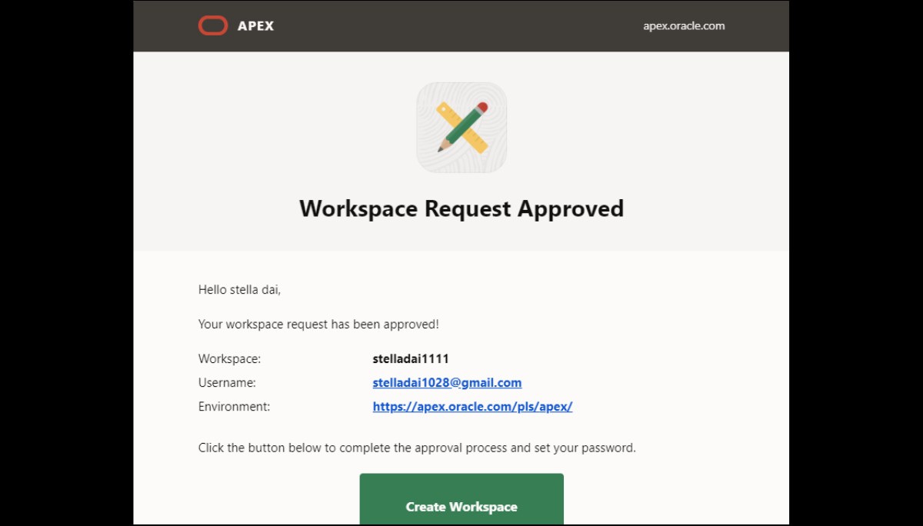This screenshot has height=526, width=923.
Task: Click the Workspace: label
Action: click(x=229, y=358)
